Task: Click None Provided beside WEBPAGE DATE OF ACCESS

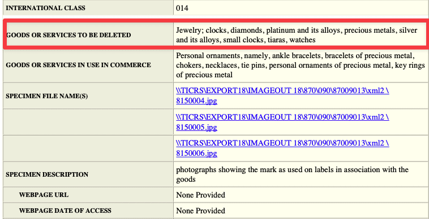Action: point(200,211)
